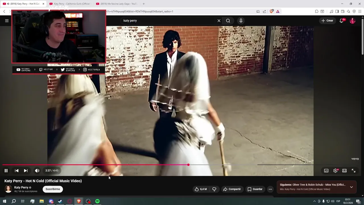Viewport: 364px width, 205px height.
Task: Open Leo AI sparkle icon
Action: 348,11
